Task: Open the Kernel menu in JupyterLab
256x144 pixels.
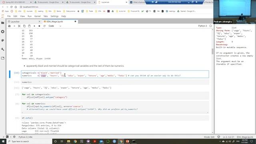Action: tap(37, 16)
